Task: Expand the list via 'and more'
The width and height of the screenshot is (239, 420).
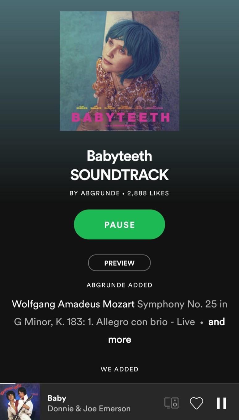Action: (166, 331)
